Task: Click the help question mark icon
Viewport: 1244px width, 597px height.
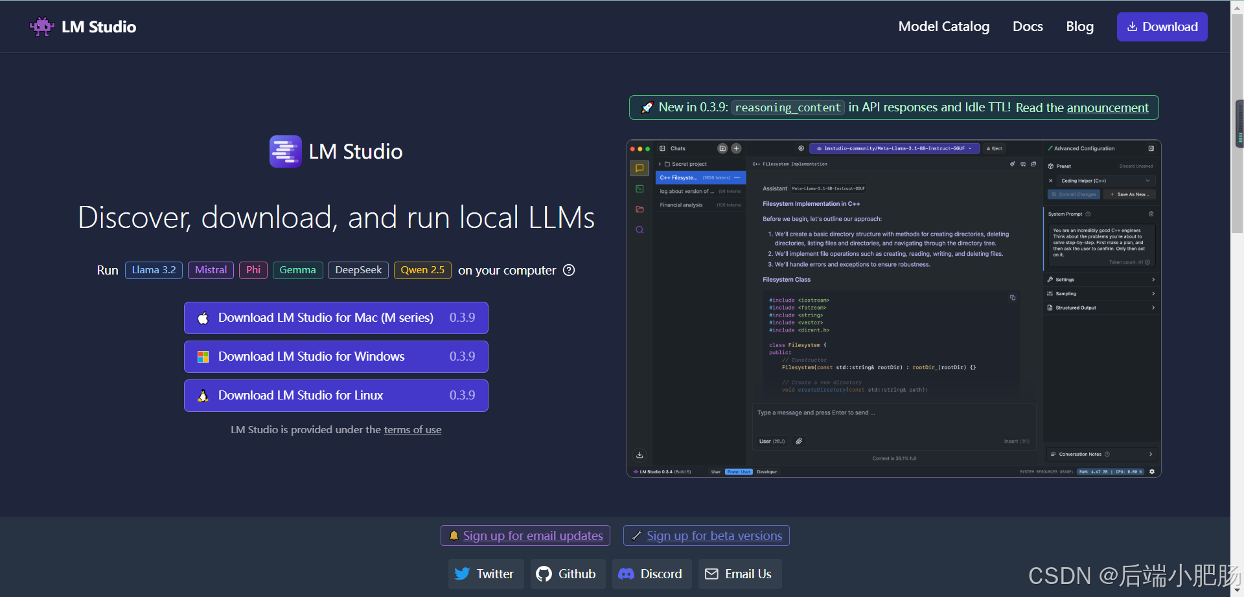Action: pos(569,270)
